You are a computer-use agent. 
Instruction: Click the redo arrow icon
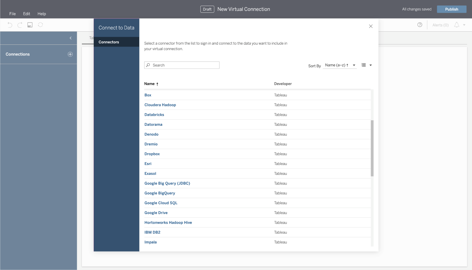click(x=20, y=25)
